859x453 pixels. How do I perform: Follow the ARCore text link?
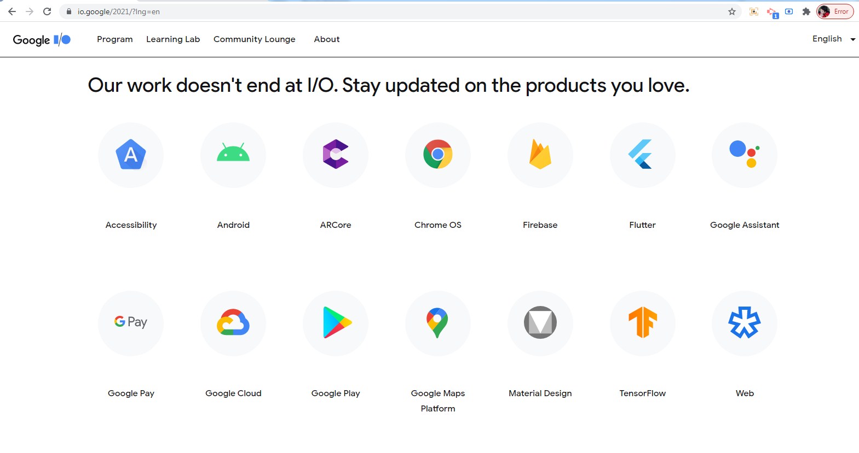(336, 225)
